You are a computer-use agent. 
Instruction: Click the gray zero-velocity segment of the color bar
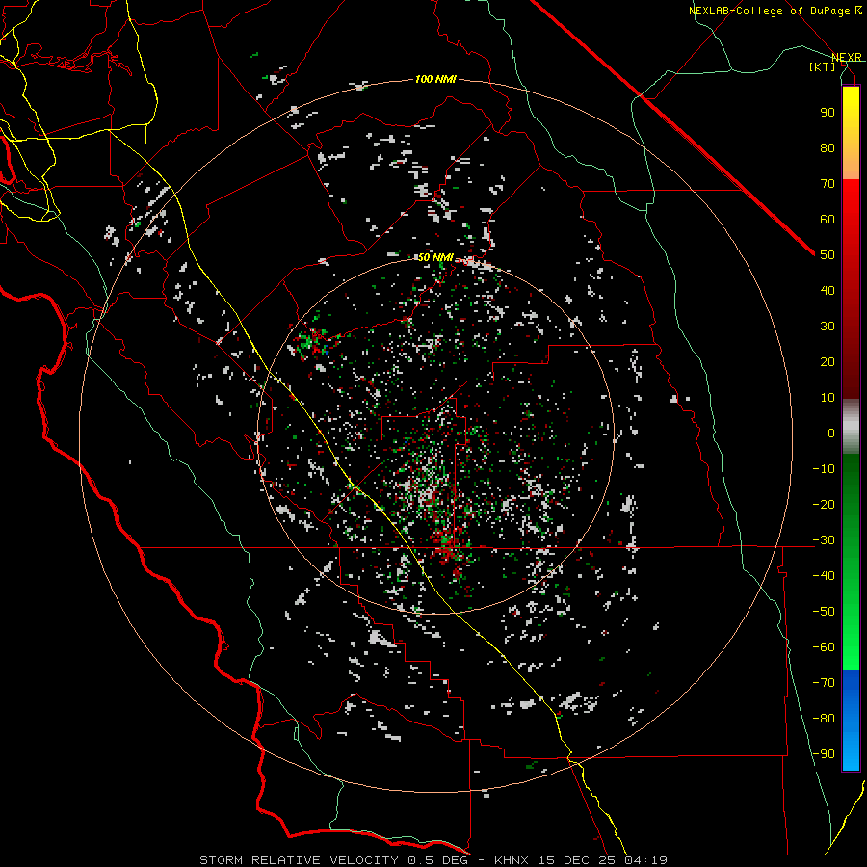851,427
